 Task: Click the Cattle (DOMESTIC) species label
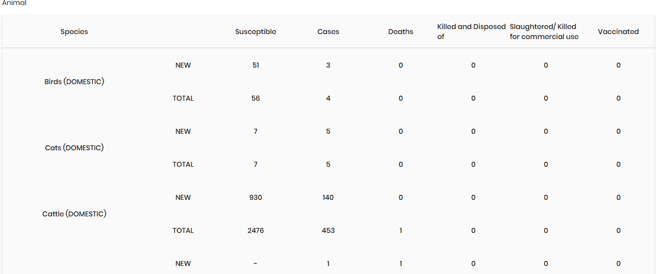tap(74, 214)
